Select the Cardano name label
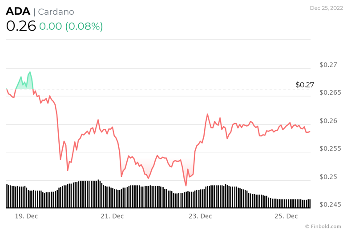The height and width of the screenshot is (231, 347). click(x=56, y=12)
